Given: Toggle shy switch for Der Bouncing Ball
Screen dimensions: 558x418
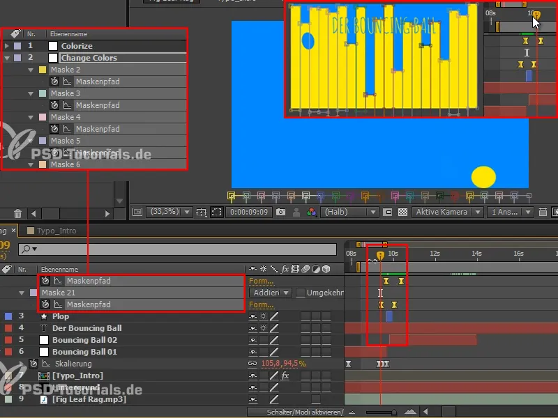Looking at the screenshot, I should tap(252, 328).
